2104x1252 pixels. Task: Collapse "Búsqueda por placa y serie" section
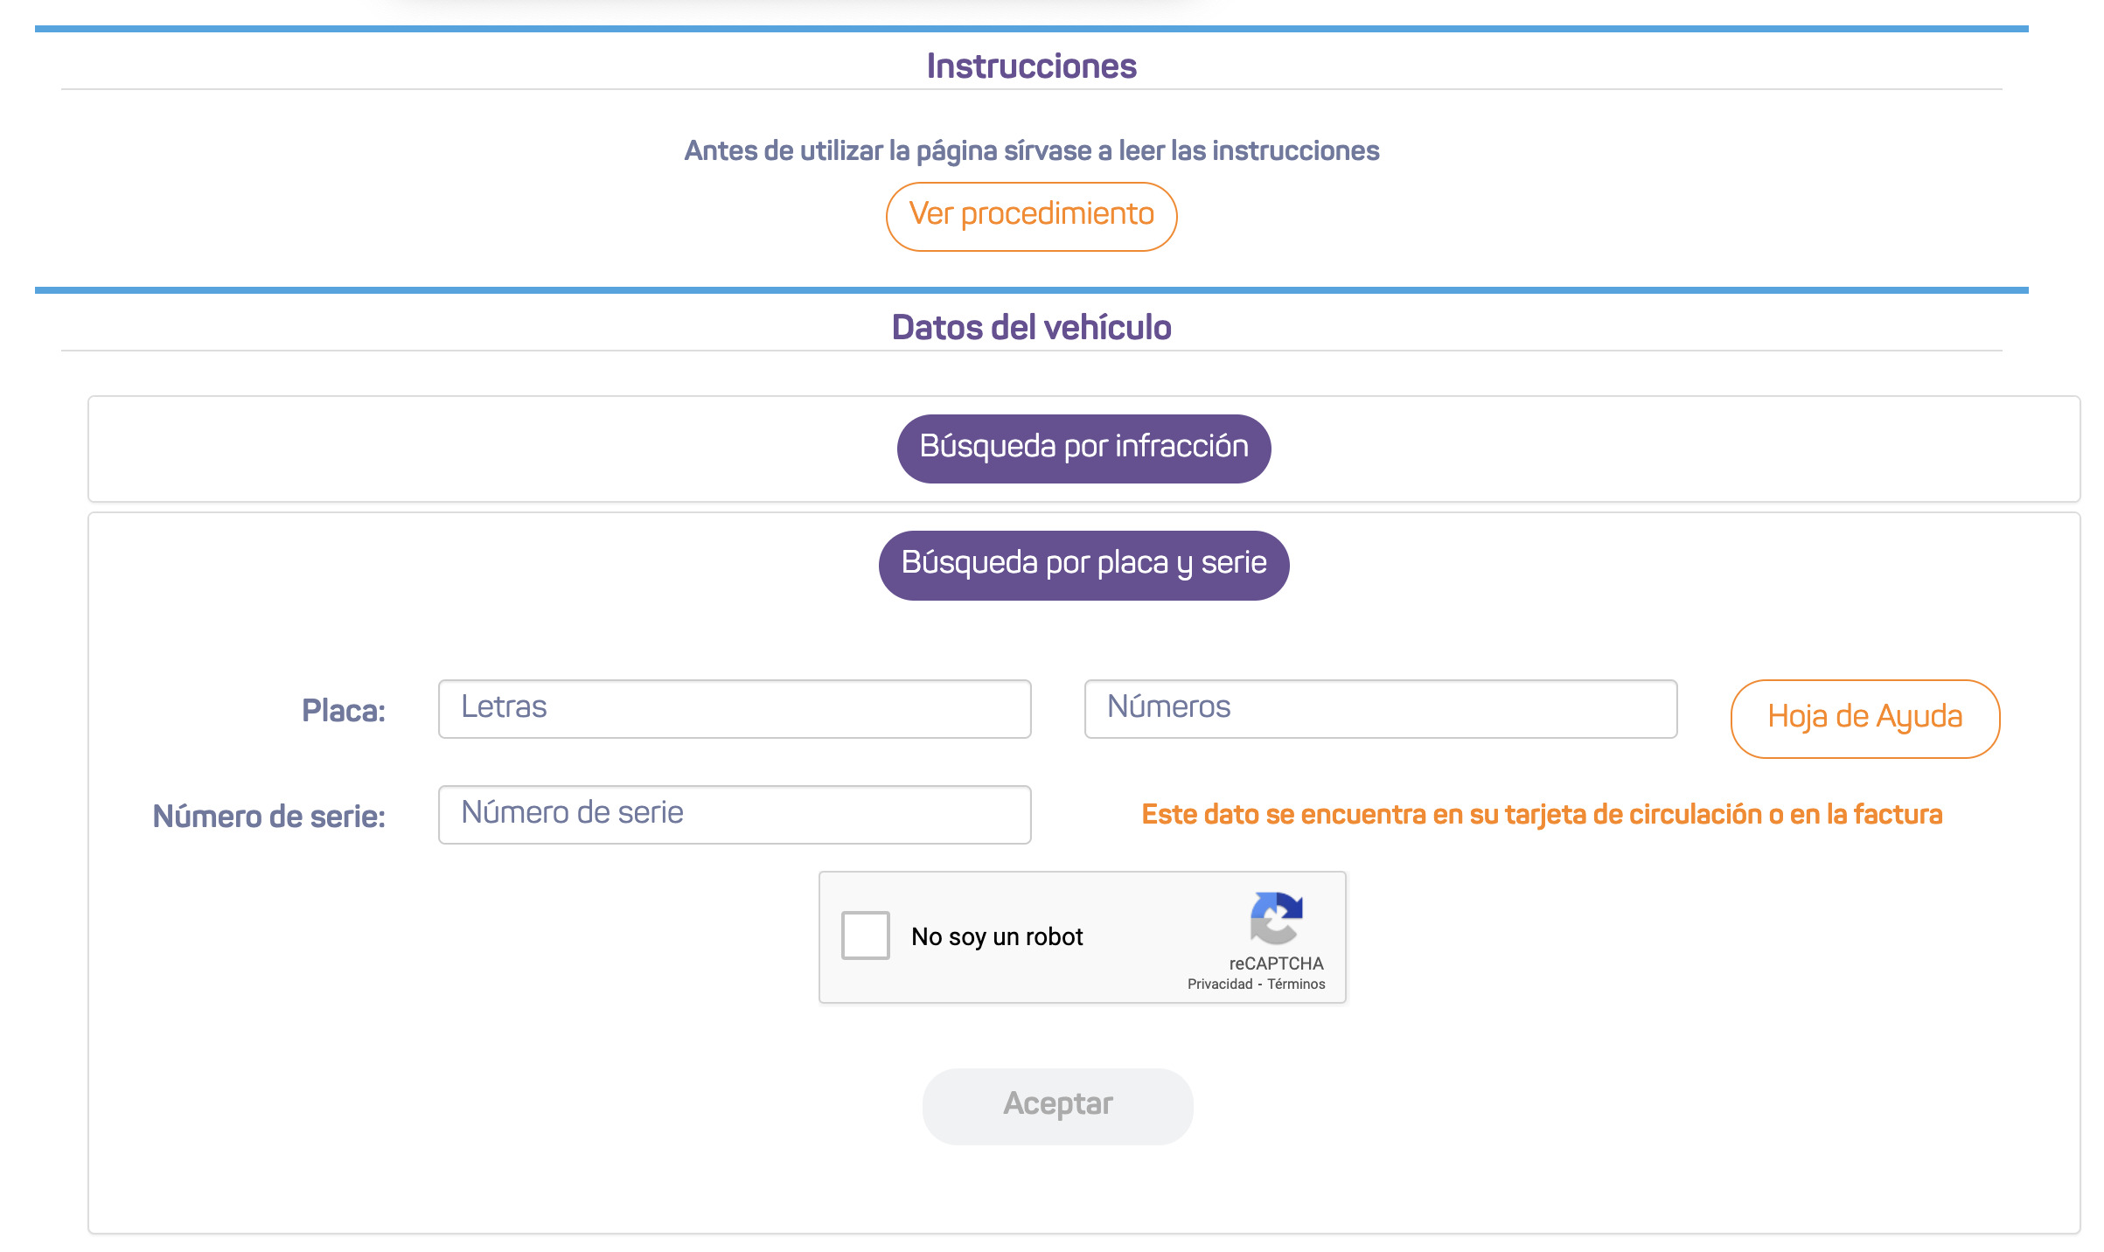point(1083,565)
